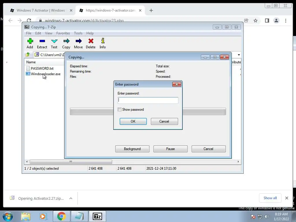Screen dimensions: 296x222
Task: Open the Edit menu in 7-Zip
Action: 38,33
